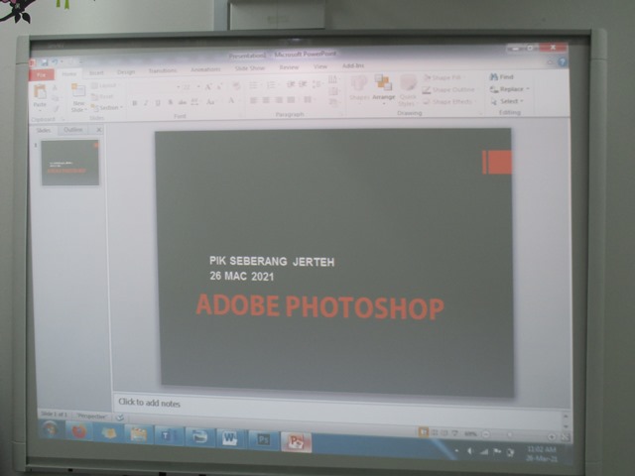Select slide 1 thumbnail in Slides pane
The image size is (635, 476).
[x=69, y=163]
